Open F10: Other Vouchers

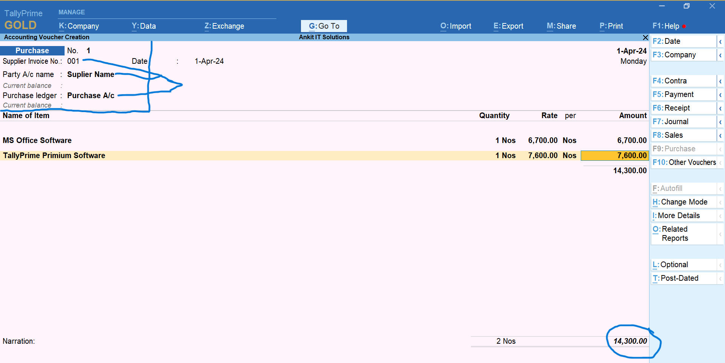(683, 162)
